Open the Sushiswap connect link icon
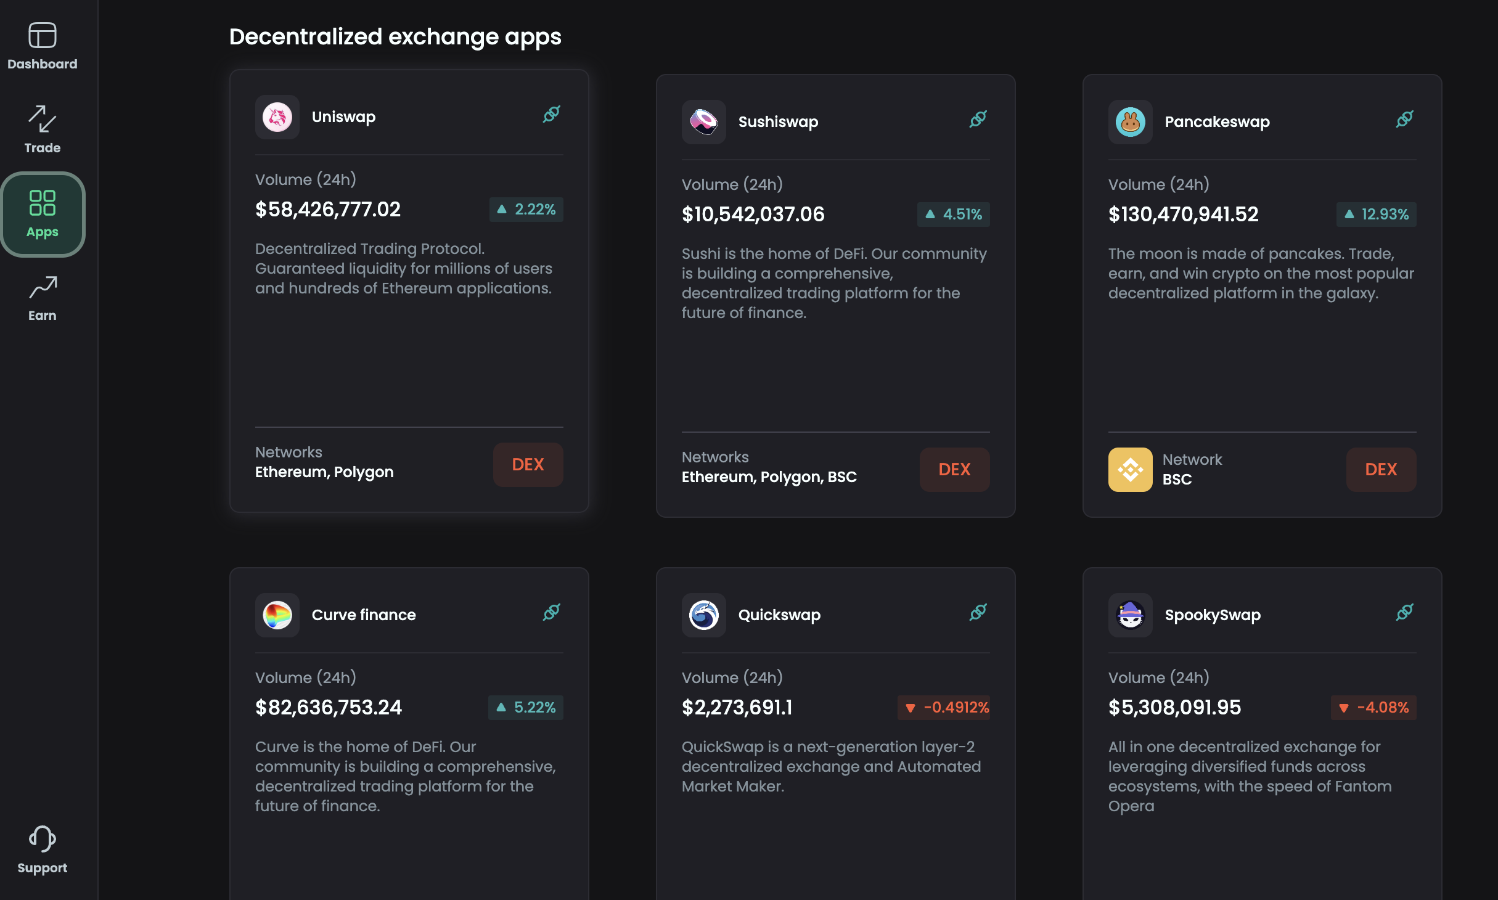 pos(978,119)
